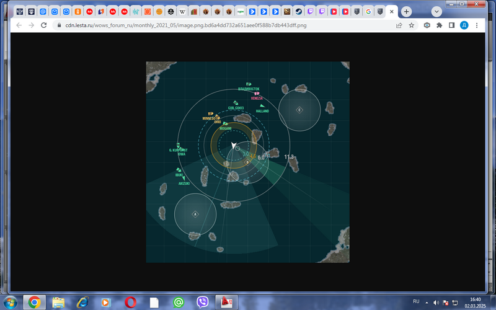Open the red A application taskbar icon

[x=226, y=303]
